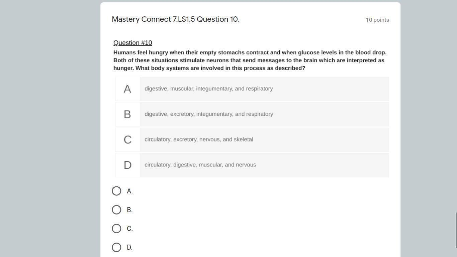Screen dimensions: 457x257
Task: Click the large letter B tile
Action: coord(127,114)
